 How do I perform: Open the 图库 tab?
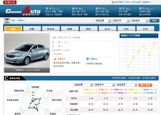point(89,29)
